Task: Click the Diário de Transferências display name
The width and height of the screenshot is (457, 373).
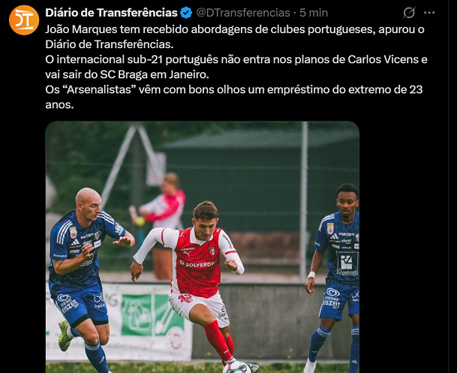Action: 111,13
